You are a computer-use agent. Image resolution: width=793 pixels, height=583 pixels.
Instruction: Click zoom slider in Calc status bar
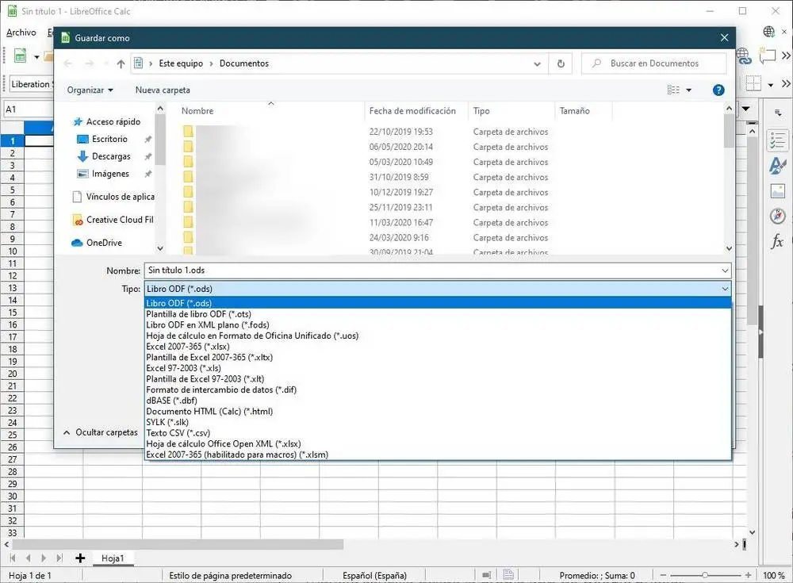(705, 575)
